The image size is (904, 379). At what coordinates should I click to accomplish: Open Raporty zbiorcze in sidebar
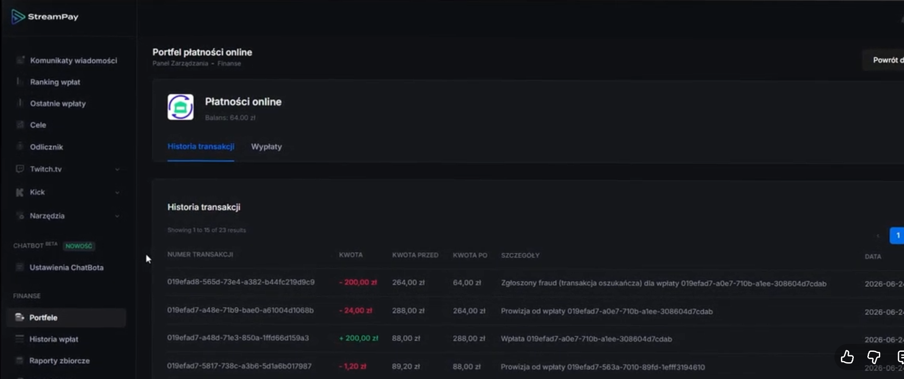click(x=60, y=361)
